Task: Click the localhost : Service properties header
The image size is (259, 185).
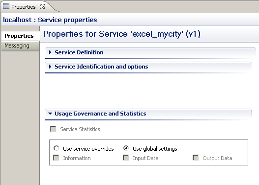Action: [x=50, y=20]
